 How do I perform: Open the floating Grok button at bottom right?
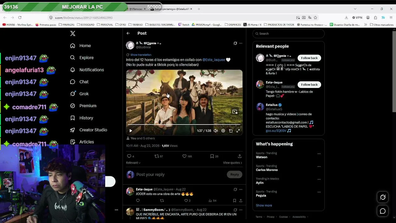(383, 197)
